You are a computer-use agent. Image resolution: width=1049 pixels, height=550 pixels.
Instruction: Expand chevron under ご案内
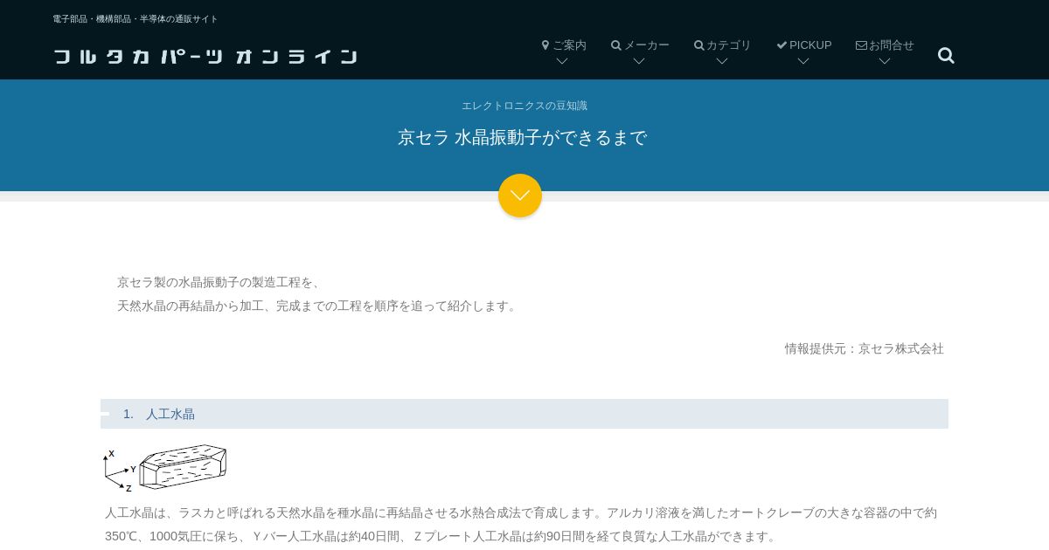click(562, 61)
